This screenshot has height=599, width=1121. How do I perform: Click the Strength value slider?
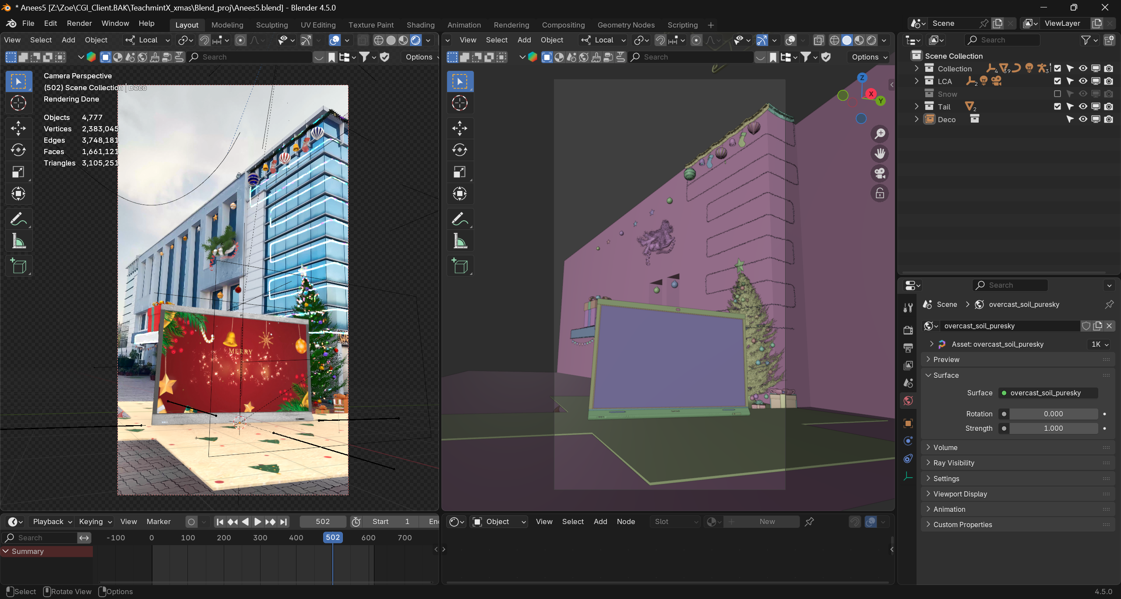1053,428
